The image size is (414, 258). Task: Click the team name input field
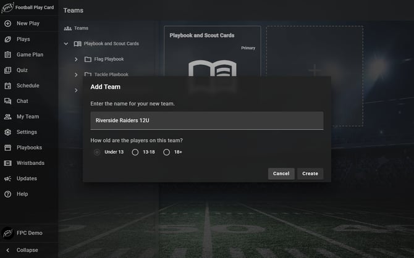(x=207, y=120)
